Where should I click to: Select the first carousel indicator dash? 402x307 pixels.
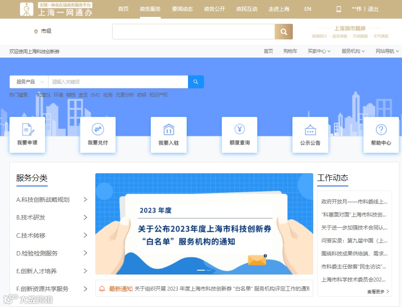pos(201,270)
